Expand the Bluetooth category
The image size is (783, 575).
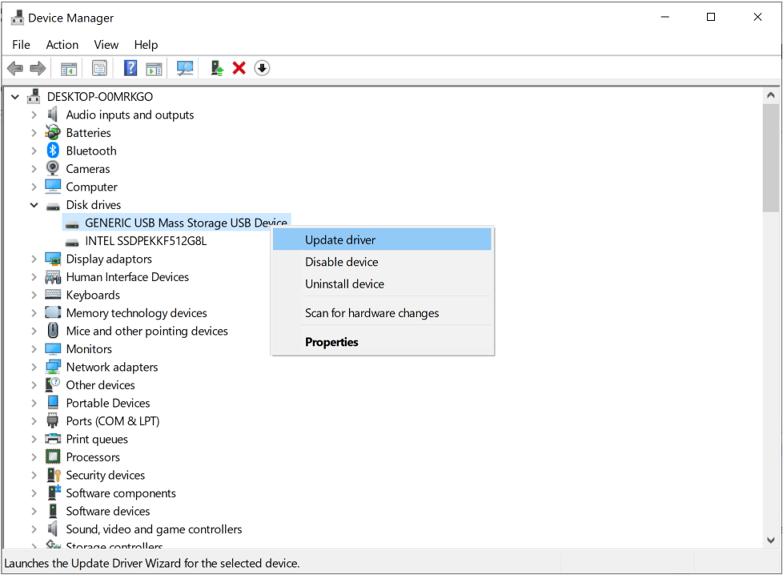click(x=34, y=151)
